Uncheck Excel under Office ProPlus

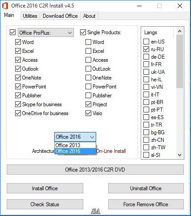[x=18, y=51]
